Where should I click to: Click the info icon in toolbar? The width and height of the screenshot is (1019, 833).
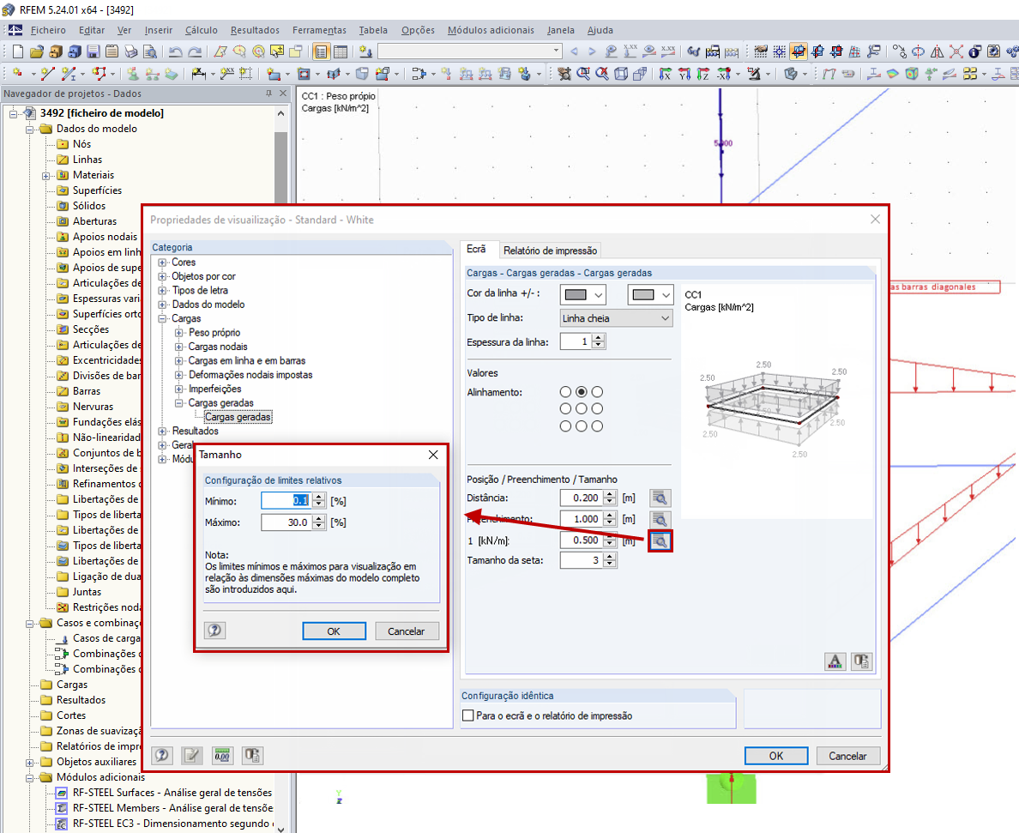pos(974,51)
